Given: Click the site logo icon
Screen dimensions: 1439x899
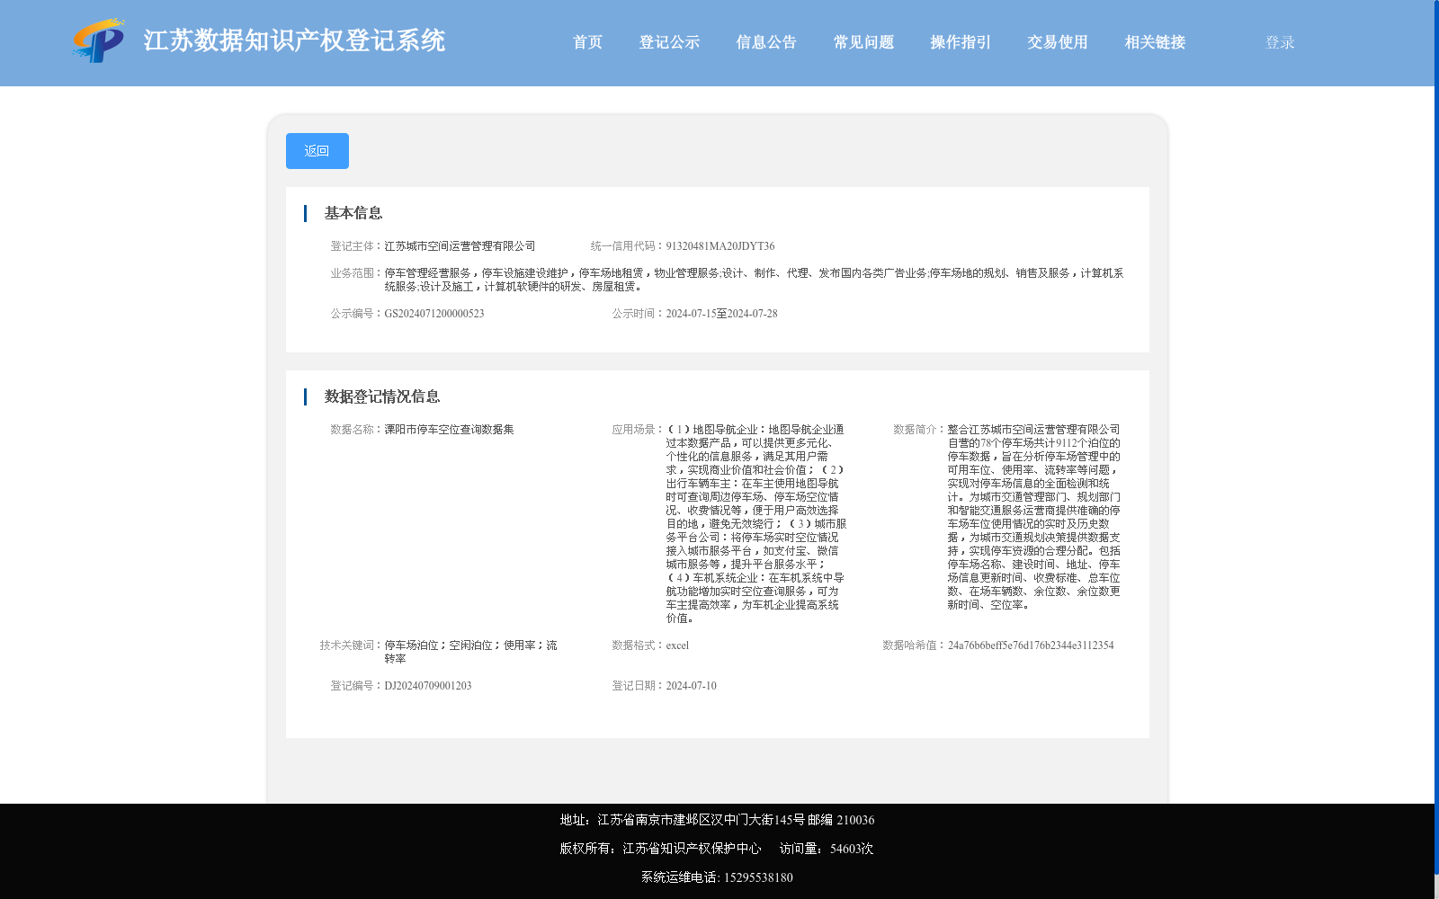Looking at the screenshot, I should point(99,40).
